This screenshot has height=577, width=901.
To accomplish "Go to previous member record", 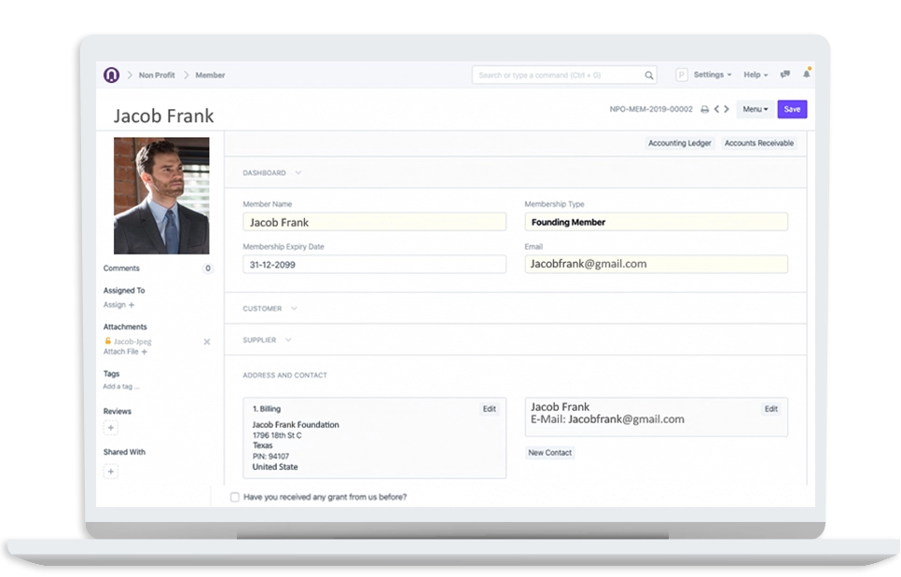I will point(716,109).
